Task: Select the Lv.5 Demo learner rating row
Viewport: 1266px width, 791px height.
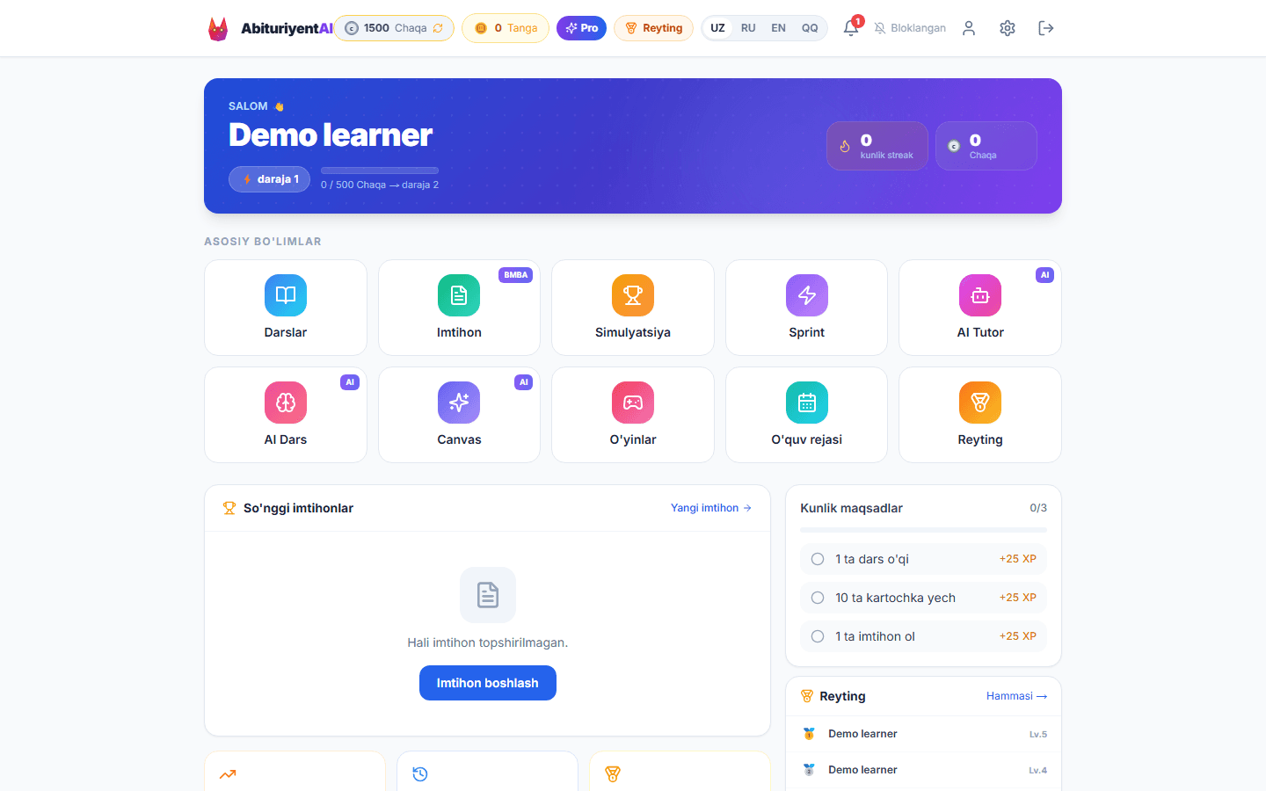Action: tap(923, 734)
